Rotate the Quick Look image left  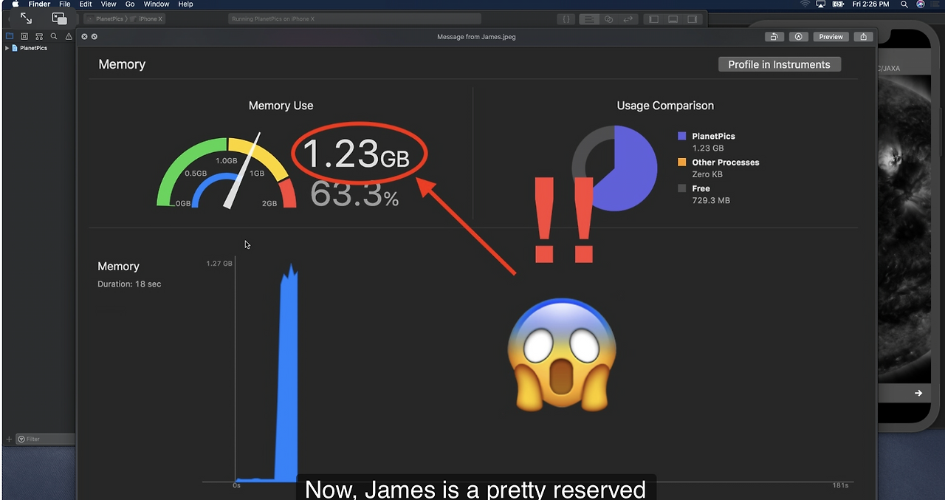point(774,37)
